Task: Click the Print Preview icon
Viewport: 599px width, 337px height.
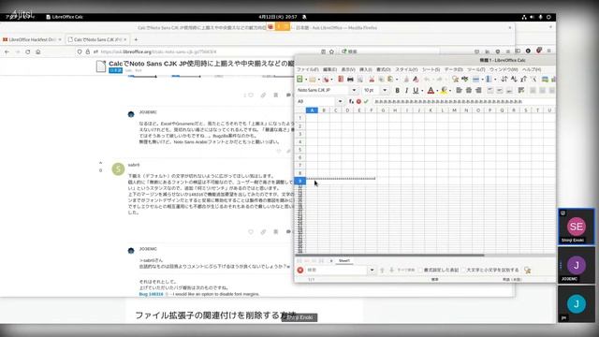Action: click(x=359, y=79)
